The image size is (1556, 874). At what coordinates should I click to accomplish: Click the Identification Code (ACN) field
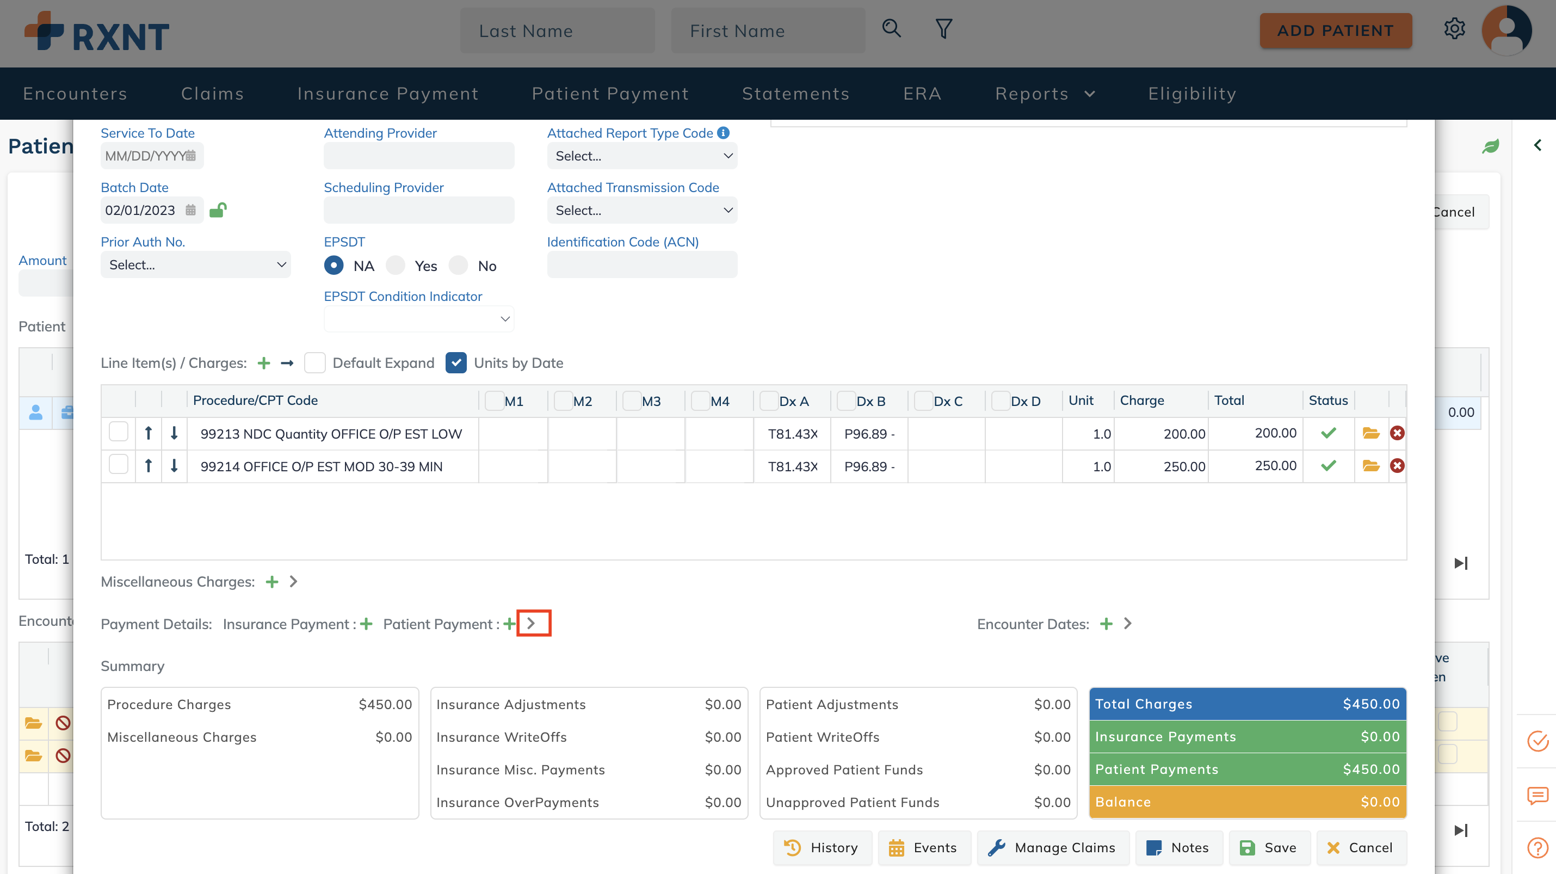pos(641,264)
